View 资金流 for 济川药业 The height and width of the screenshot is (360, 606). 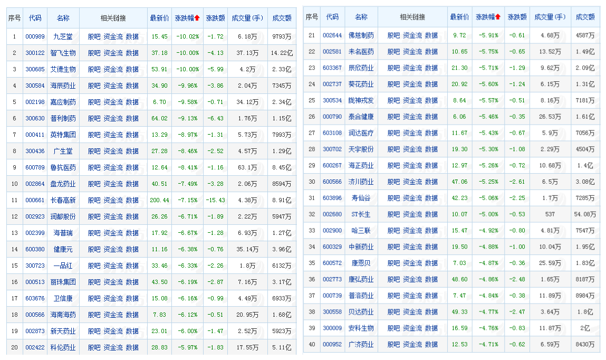click(412, 182)
